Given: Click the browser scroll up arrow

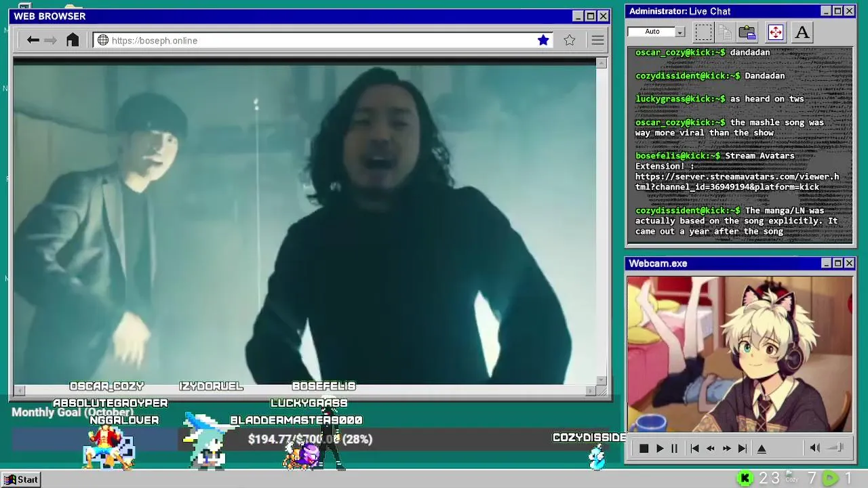Looking at the screenshot, I should coord(601,63).
